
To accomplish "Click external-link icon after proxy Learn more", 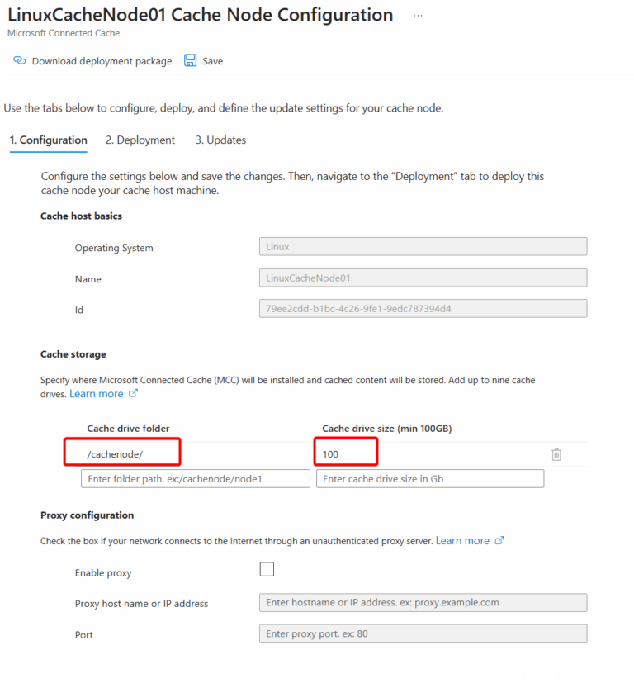I will [x=498, y=540].
